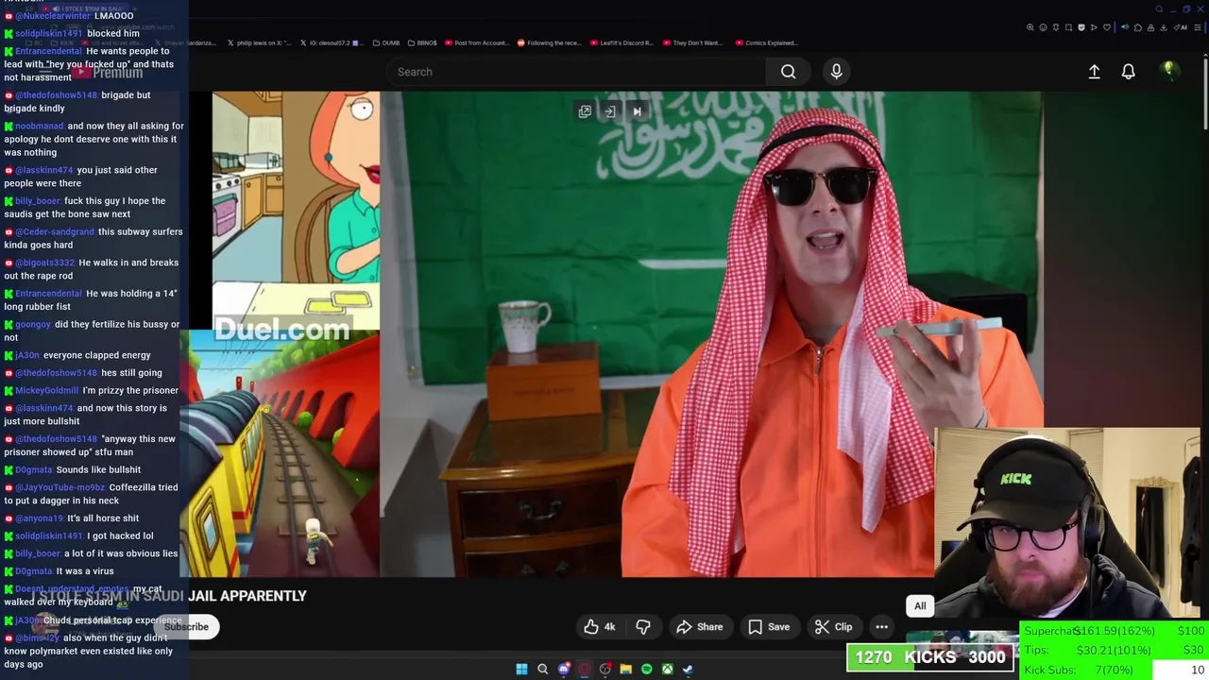
Task: Click chat username Nukeclearwinter
Action: pyautogui.click(x=53, y=16)
